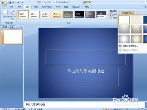Switch to the 开始 ribbon tab
Viewport: 147px width, 110px height.
11,7
